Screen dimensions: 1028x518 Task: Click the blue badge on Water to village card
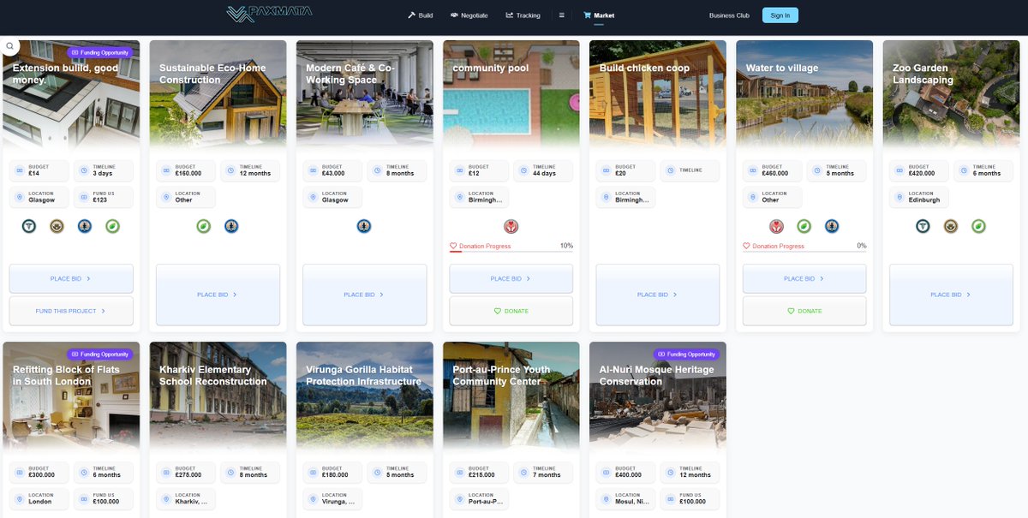(x=832, y=226)
